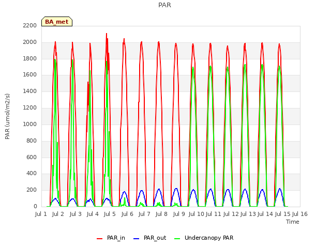Click the 1000 y-axis value
Image resolution: width=331 pixels, height=248 pixels.
(x=30, y=124)
